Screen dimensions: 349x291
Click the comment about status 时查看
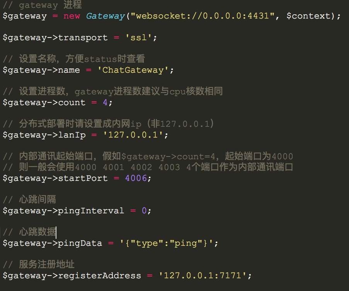pos(74,59)
